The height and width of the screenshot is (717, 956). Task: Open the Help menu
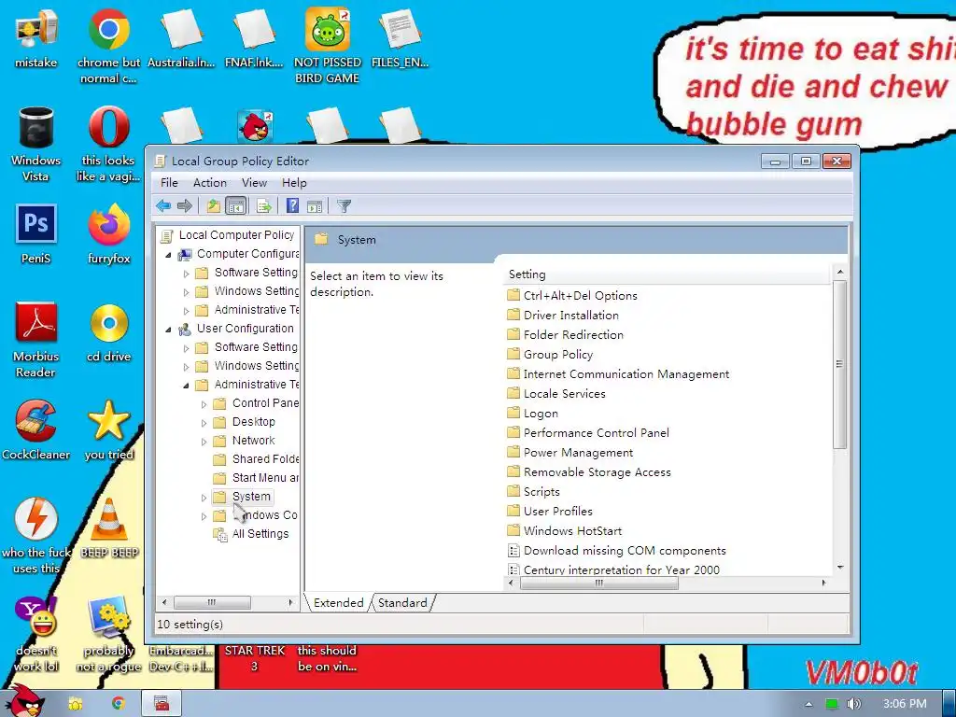click(x=294, y=183)
